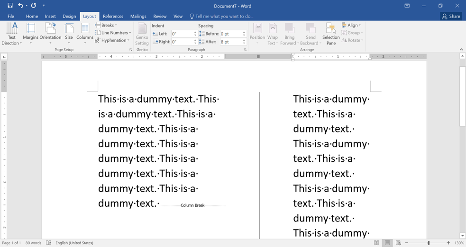Open the References tab

coord(113,16)
